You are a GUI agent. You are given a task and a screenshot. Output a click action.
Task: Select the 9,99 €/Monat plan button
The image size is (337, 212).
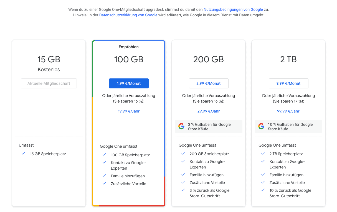288,83
